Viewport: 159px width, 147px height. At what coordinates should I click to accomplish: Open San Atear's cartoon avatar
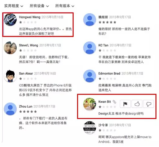point(10,76)
